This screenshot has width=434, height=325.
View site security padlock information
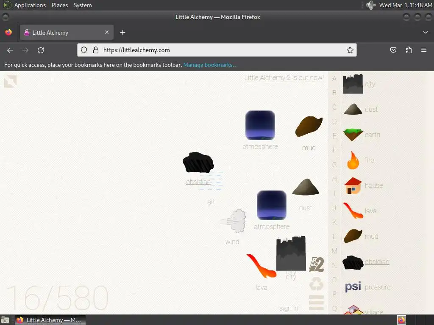point(96,50)
